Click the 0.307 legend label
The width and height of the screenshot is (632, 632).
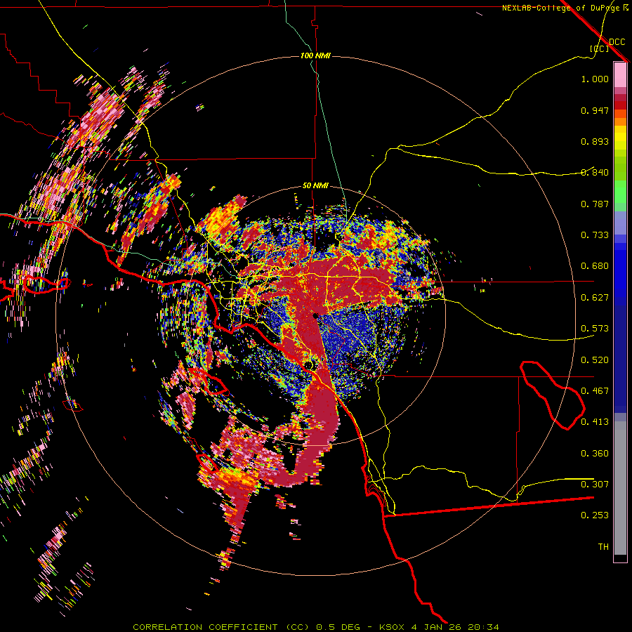click(595, 485)
